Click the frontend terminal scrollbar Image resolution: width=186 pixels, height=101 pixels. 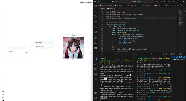click(x=171, y=88)
